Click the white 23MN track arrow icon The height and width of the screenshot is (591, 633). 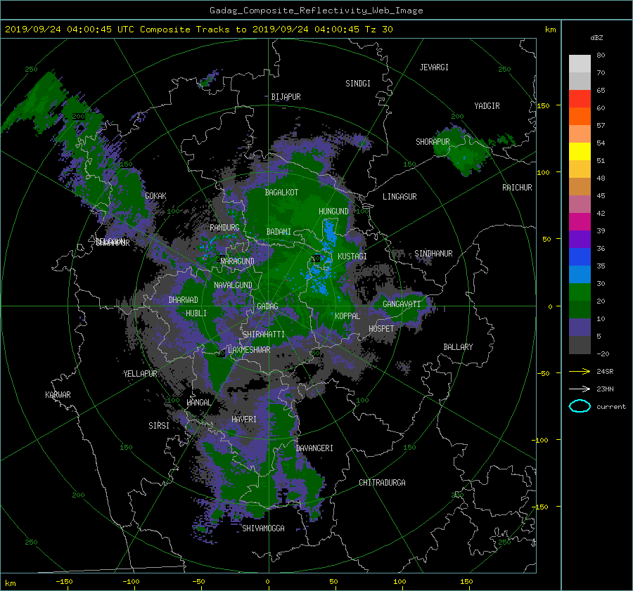pyautogui.click(x=580, y=389)
